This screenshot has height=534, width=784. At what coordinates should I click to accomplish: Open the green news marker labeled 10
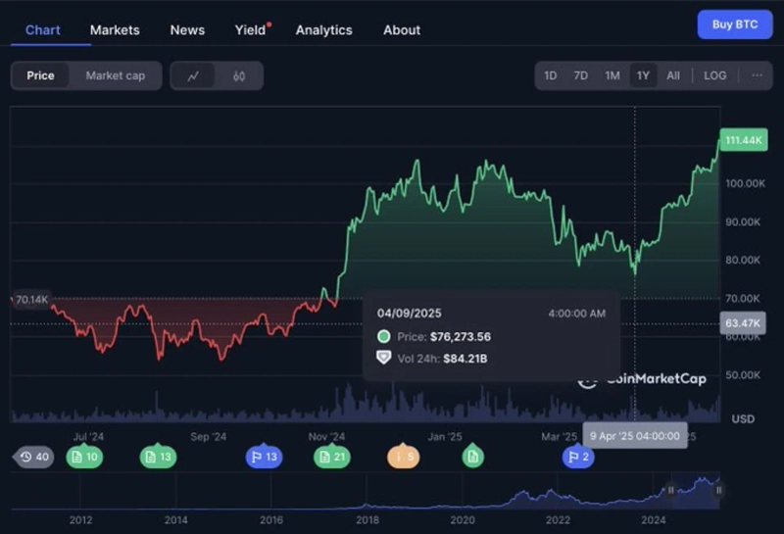click(83, 457)
